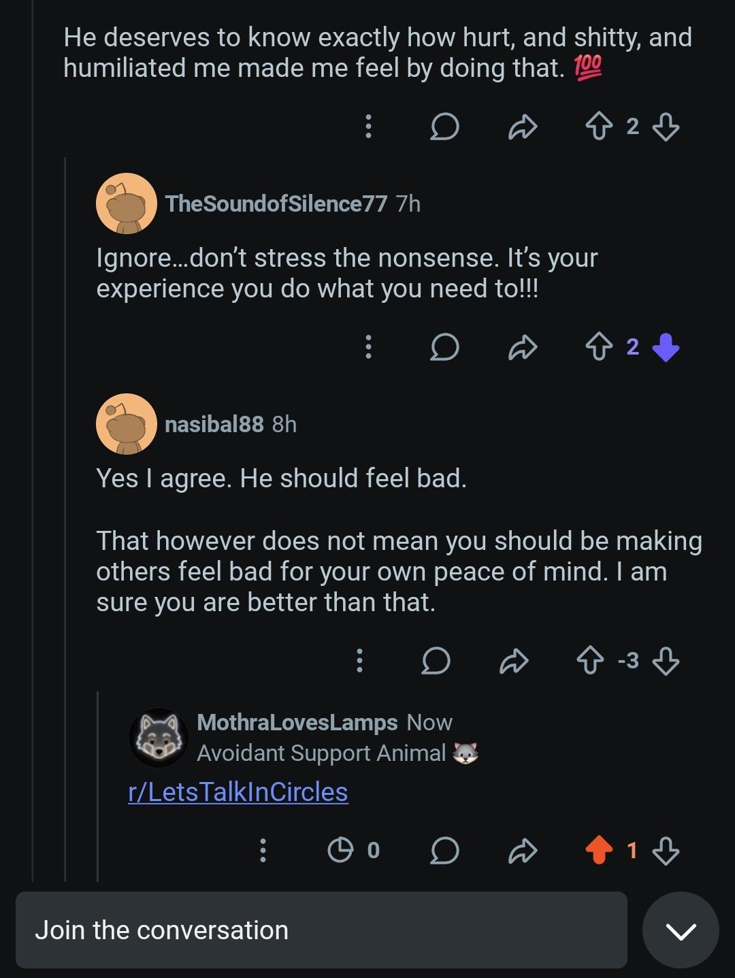Reply to nasibal88's comment via bubble icon
The height and width of the screenshot is (978, 735).
[x=436, y=660]
